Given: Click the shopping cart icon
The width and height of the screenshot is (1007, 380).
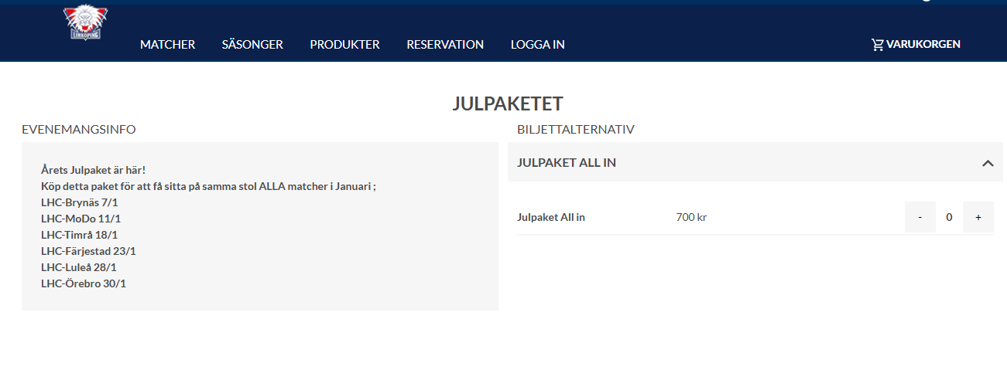Looking at the screenshot, I should [877, 45].
